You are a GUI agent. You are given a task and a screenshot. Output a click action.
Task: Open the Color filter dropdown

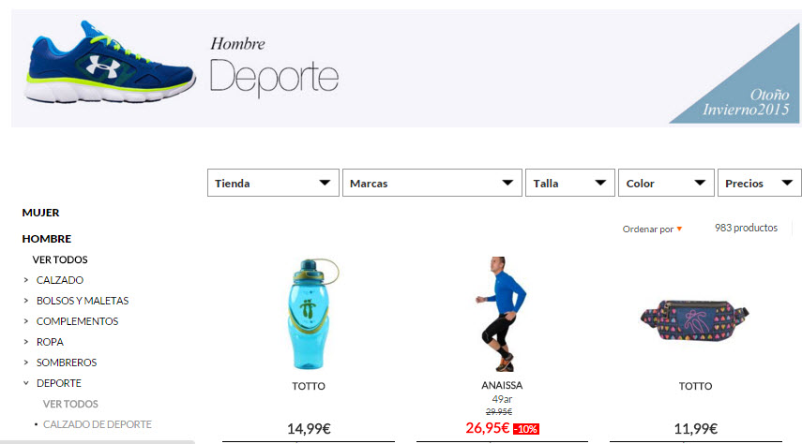click(x=666, y=183)
